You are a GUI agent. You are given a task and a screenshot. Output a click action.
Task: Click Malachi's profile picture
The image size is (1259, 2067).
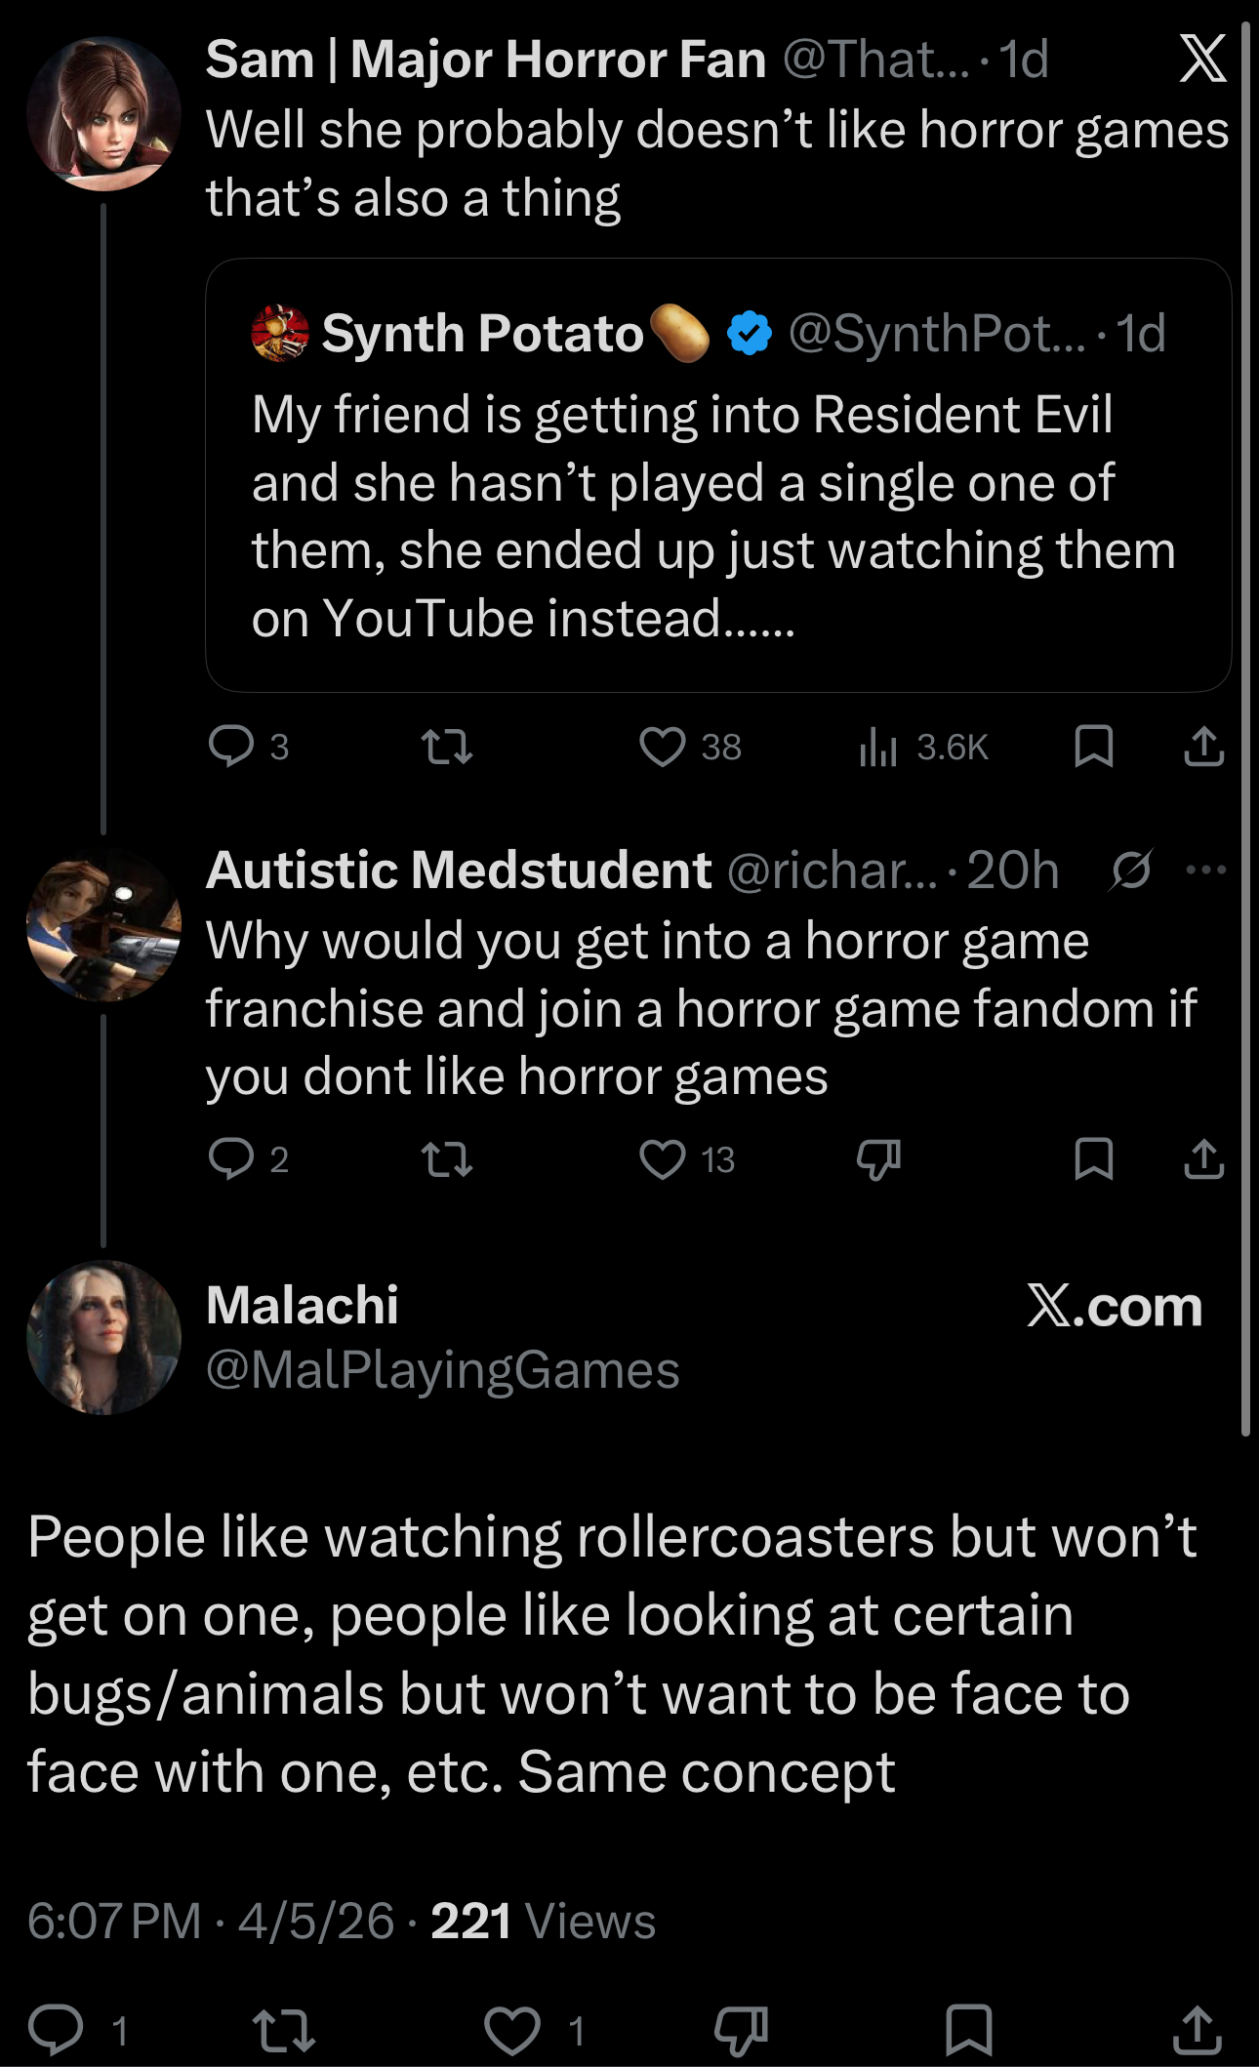coord(103,1338)
